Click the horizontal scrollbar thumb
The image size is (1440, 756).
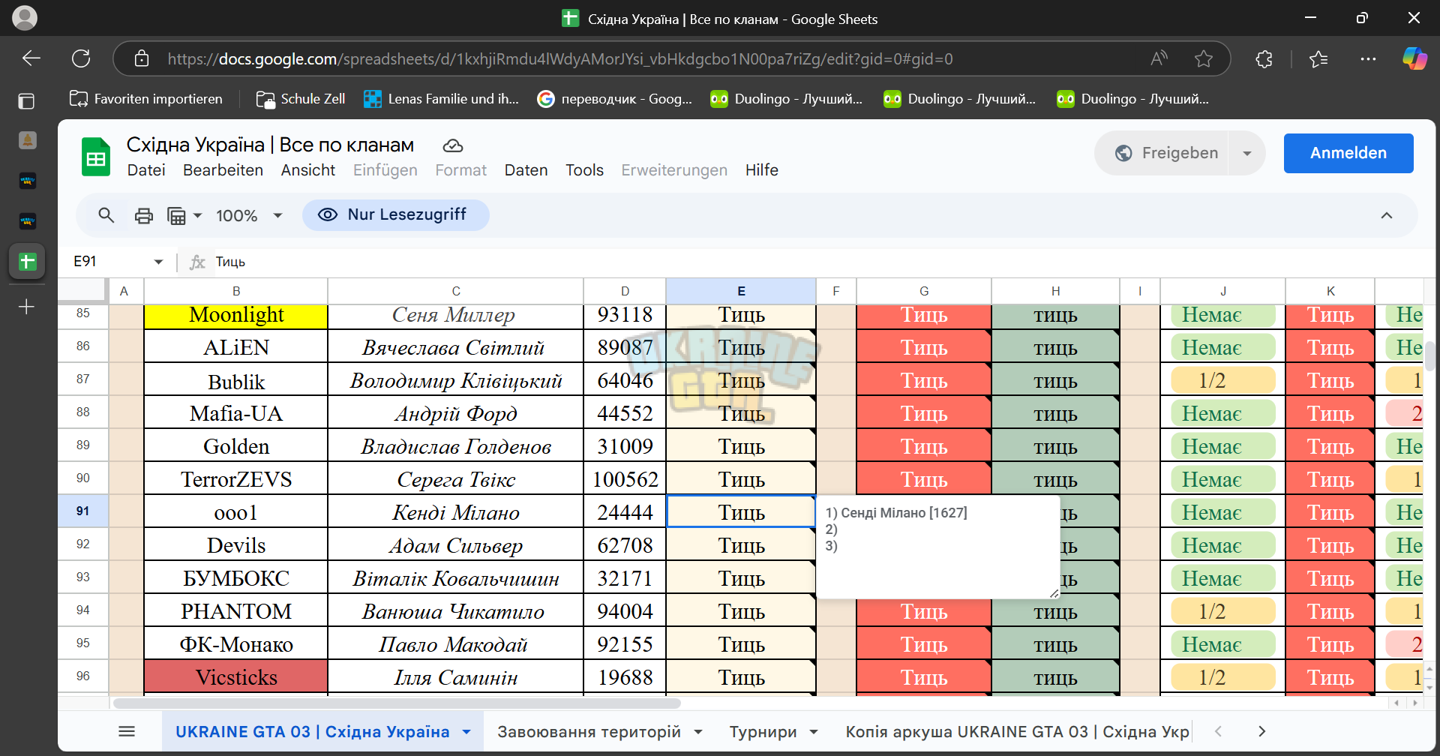point(397,703)
